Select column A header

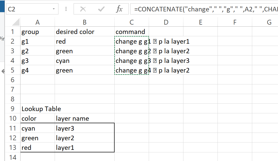[37, 22]
